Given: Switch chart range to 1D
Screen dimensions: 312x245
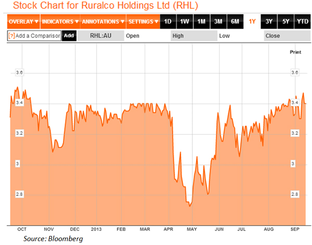Looking at the screenshot, I should pyautogui.click(x=167, y=22).
